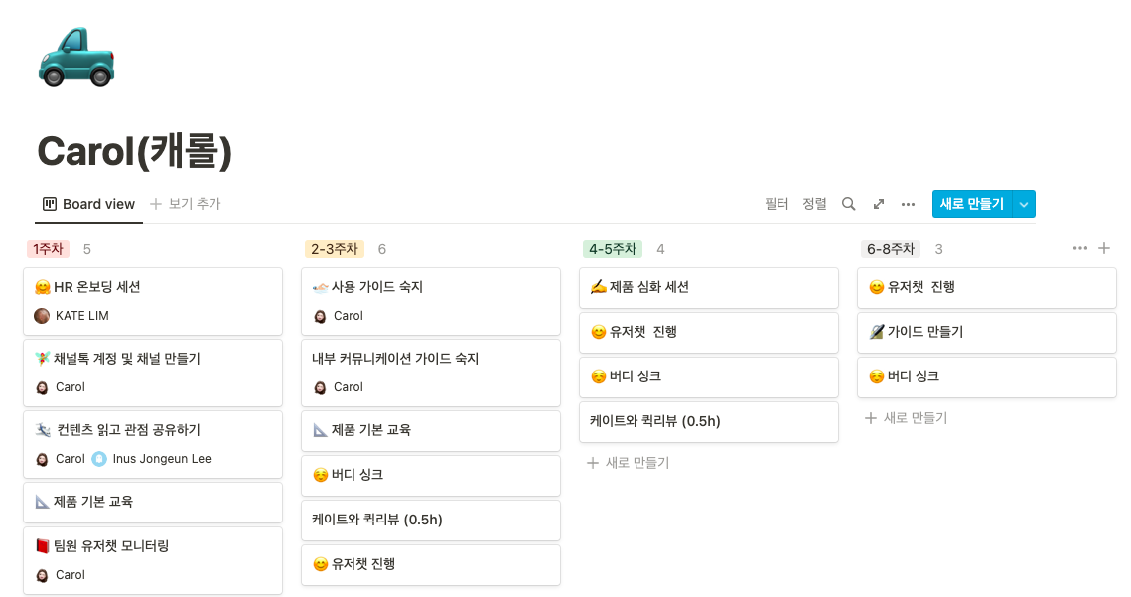Click the truck page icon
This screenshot has height=597, width=1131.
coord(76,58)
